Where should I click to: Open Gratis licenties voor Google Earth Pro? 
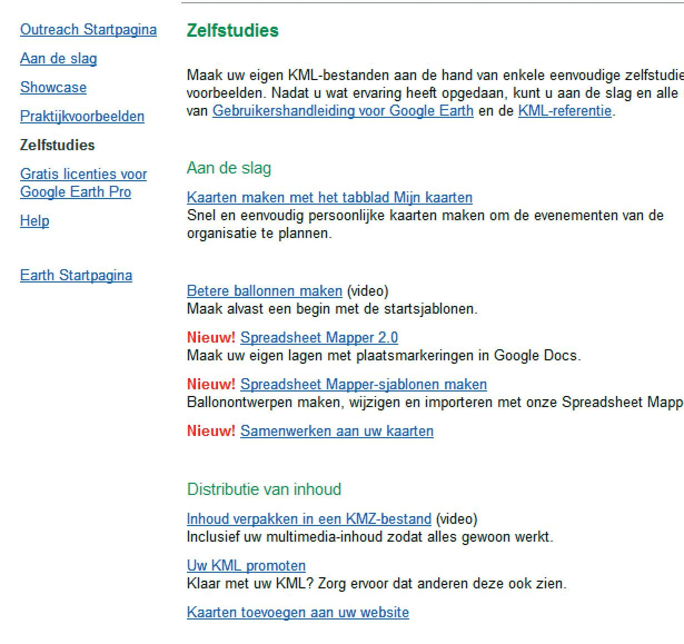pyautogui.click(x=83, y=182)
